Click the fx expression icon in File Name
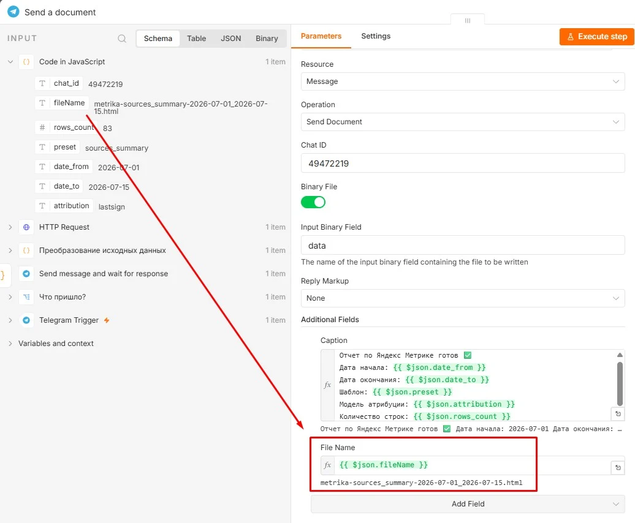 (x=327, y=465)
